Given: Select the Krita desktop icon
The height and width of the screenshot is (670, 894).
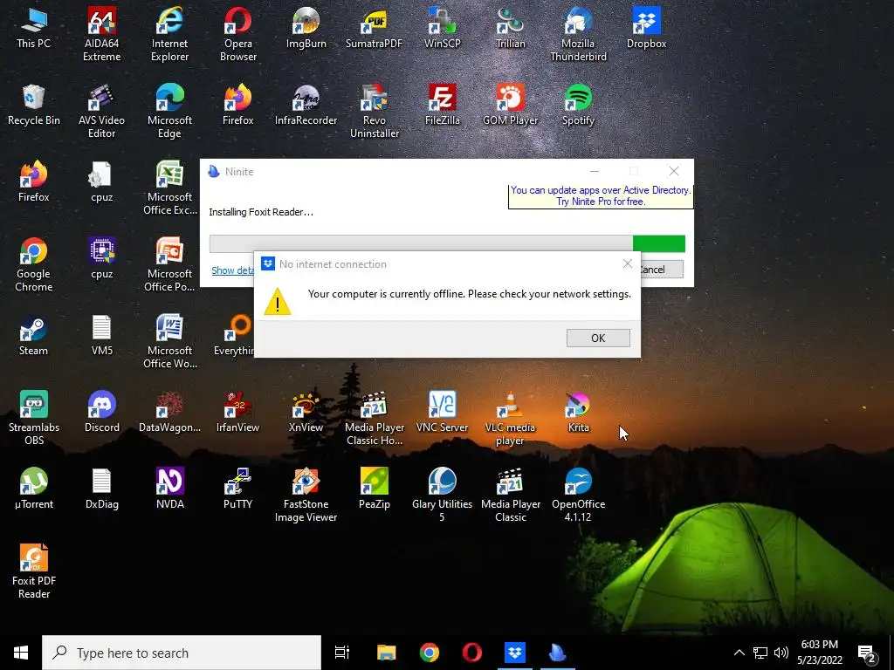Looking at the screenshot, I should [x=578, y=412].
